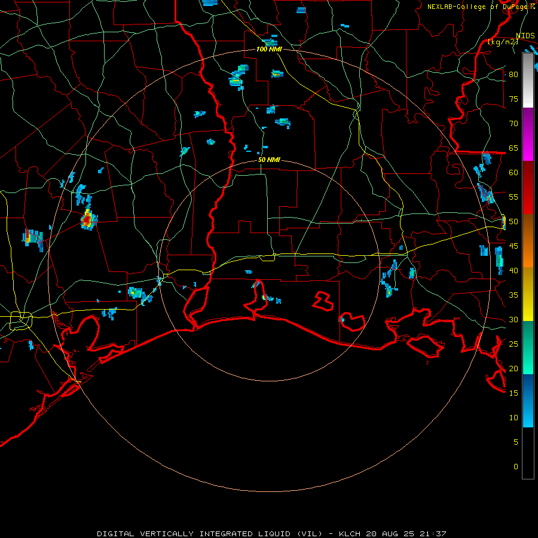Click the scale value 70

[513, 124]
